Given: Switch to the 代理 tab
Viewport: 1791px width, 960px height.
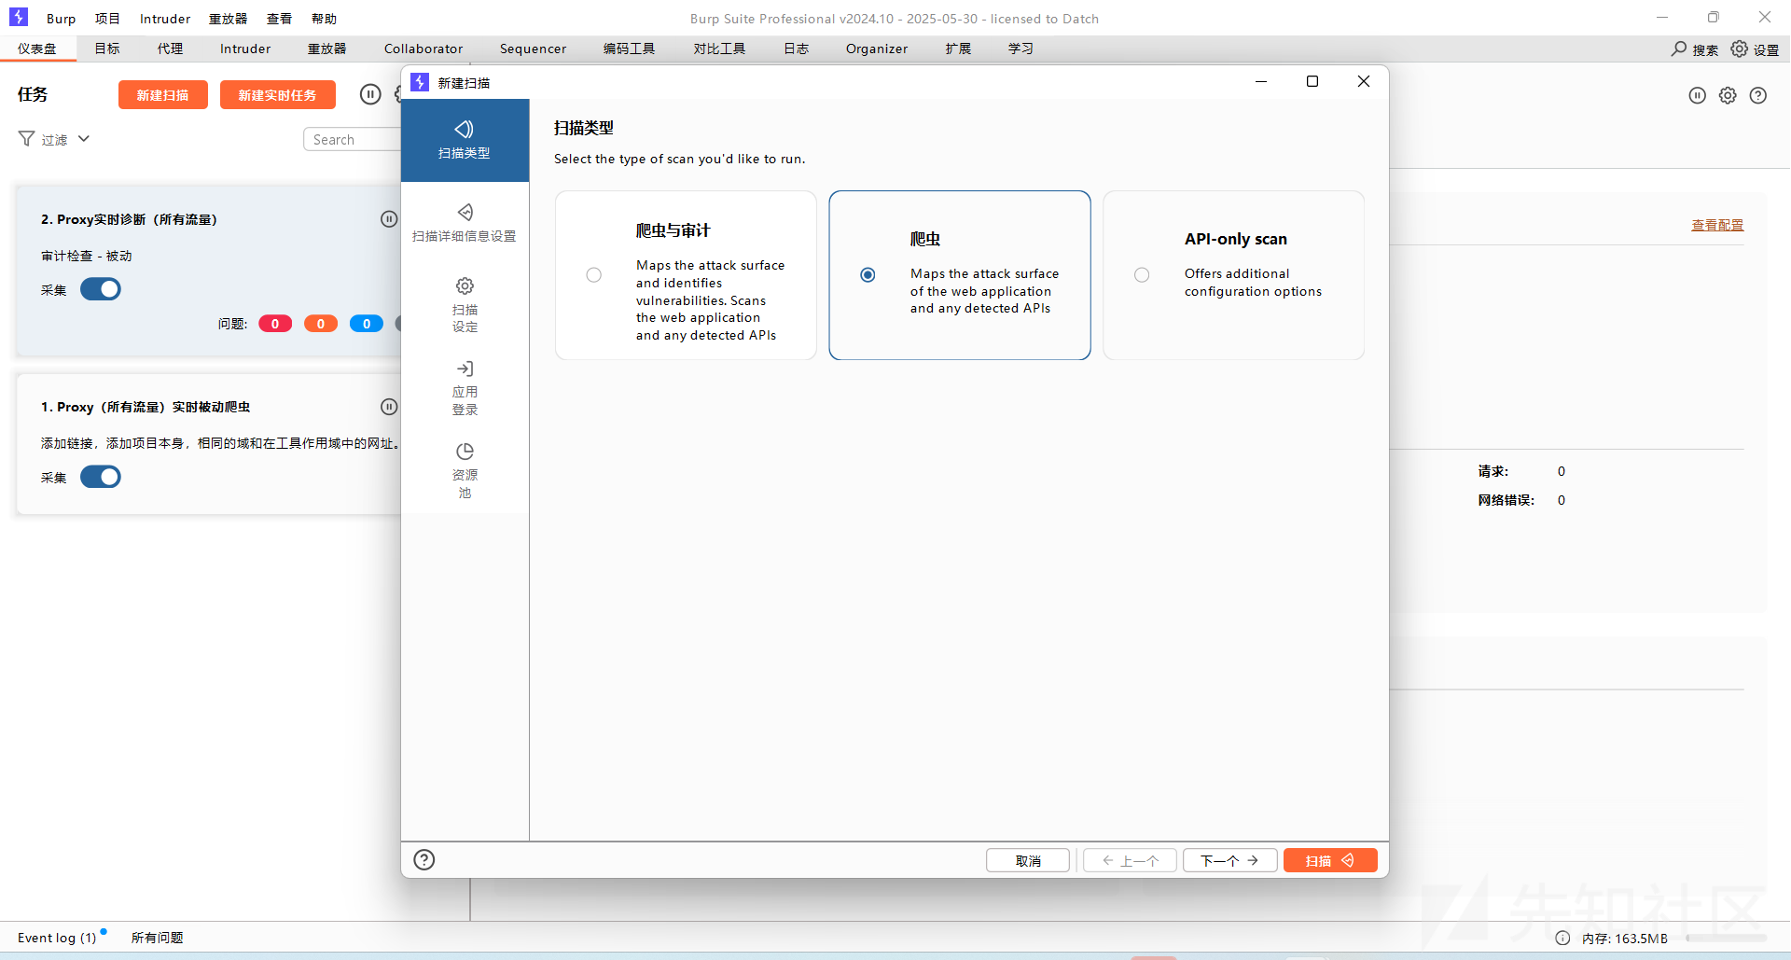Looking at the screenshot, I should pos(170,49).
